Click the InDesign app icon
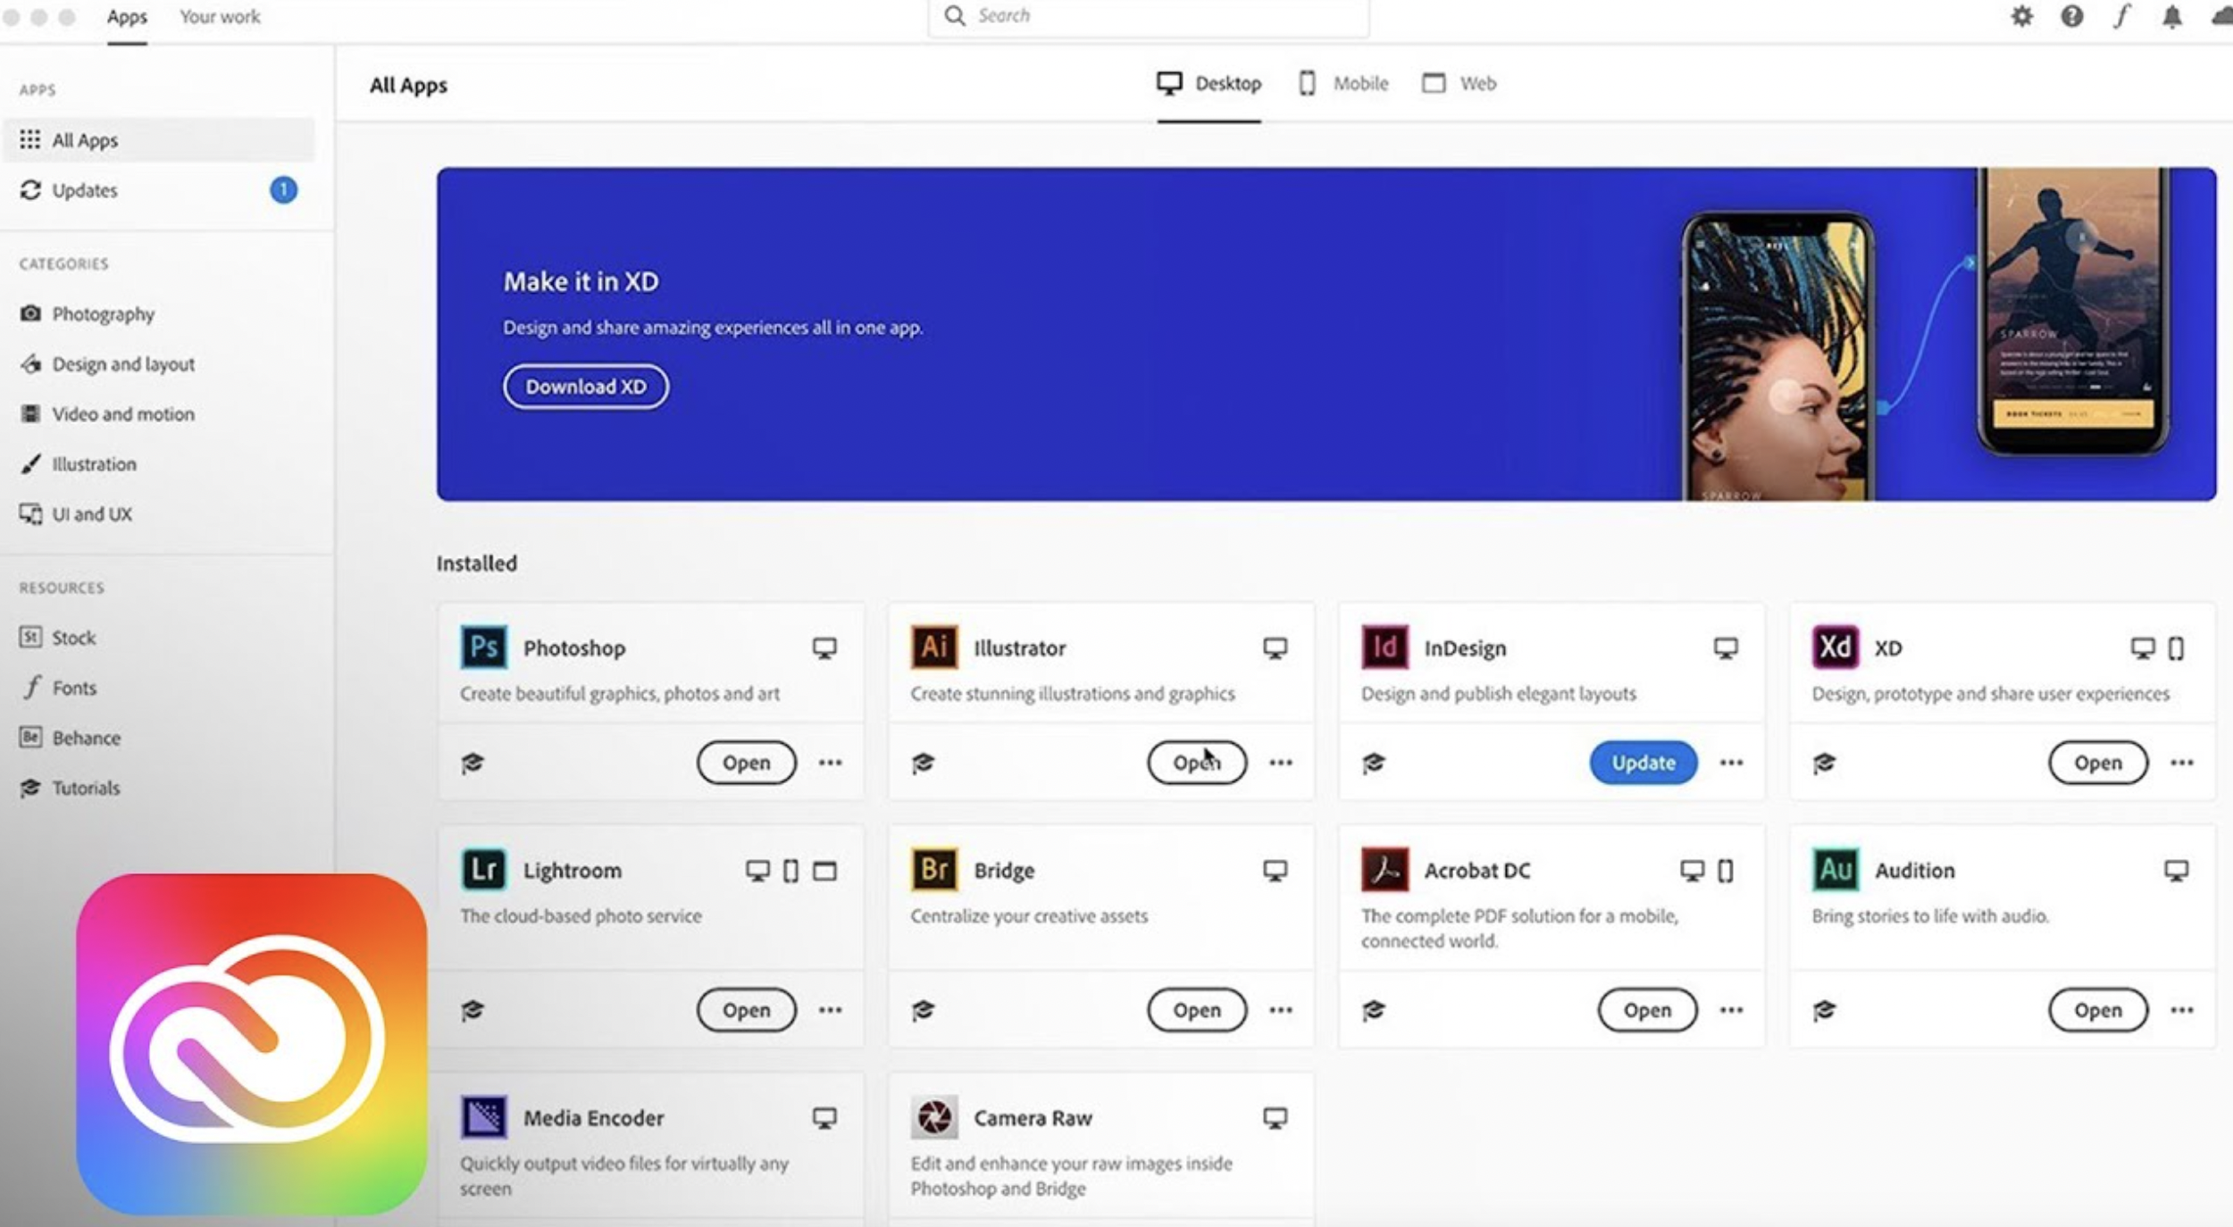The height and width of the screenshot is (1227, 2233). (x=1385, y=647)
